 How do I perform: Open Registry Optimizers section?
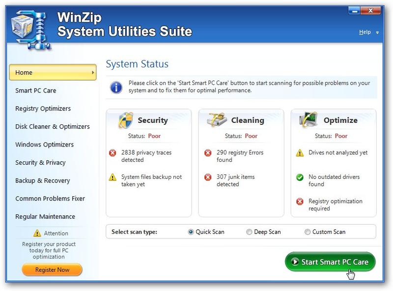coord(43,109)
